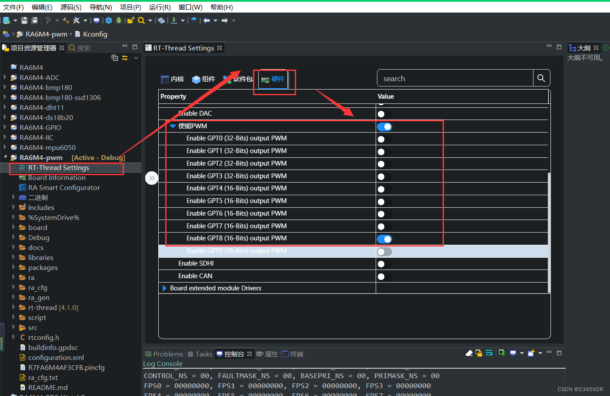Collapse the RA6M4-pwm project node
The image size is (610, 396).
[x=5, y=157]
